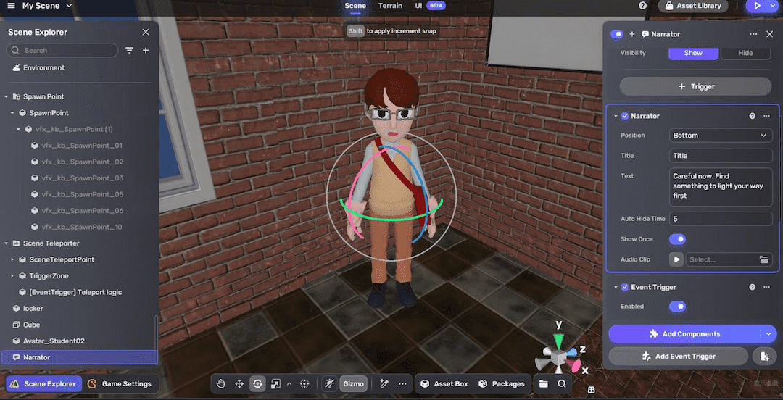The height and width of the screenshot is (400, 783).
Task: Select the hand pan tool
Action: point(220,384)
